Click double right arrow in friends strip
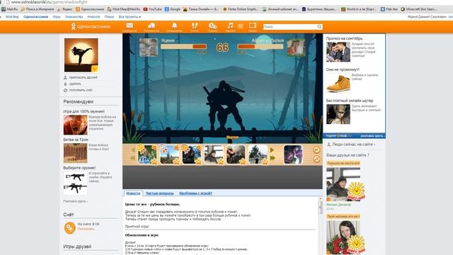Screen dimensions: 453x255 click(x=273, y=158)
